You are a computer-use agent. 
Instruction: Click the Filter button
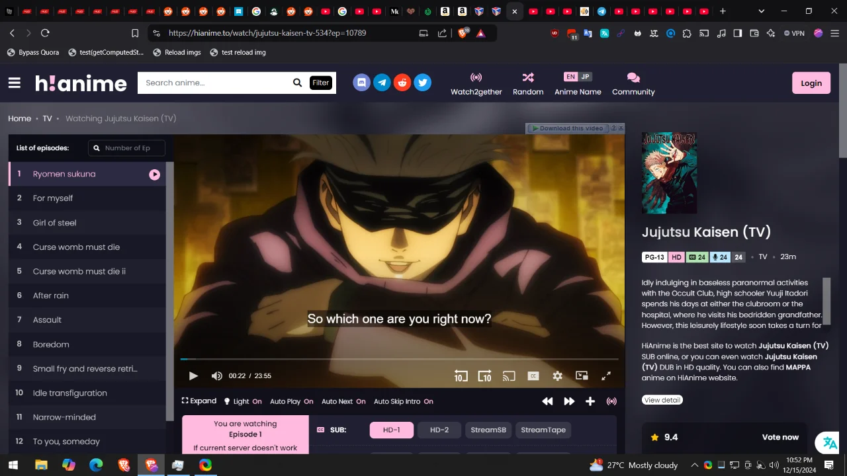click(321, 83)
